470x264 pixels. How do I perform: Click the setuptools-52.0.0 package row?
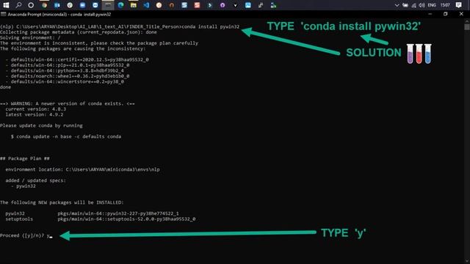click(101, 219)
